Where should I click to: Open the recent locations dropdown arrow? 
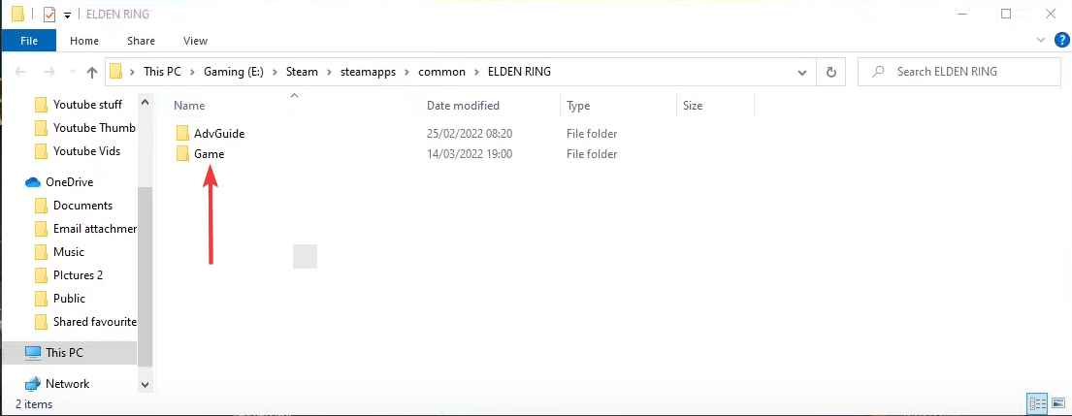tap(73, 72)
